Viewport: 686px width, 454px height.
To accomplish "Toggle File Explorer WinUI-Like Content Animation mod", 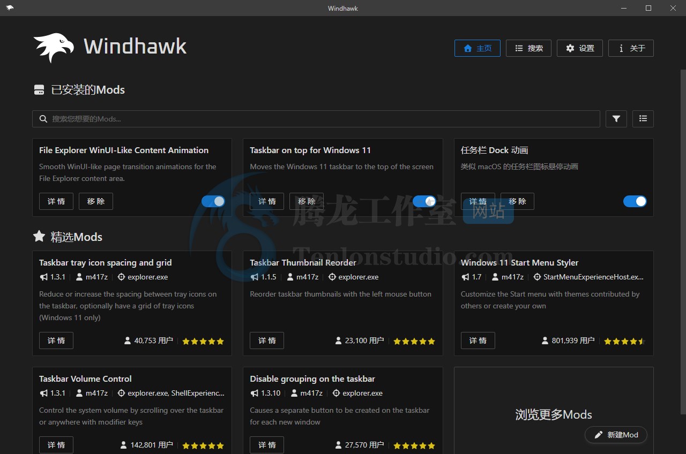I will point(213,201).
